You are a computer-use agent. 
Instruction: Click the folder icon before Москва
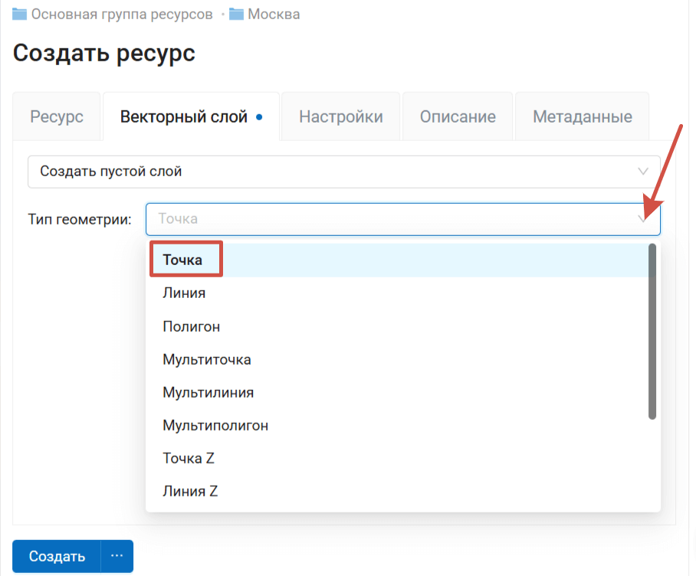coord(236,14)
